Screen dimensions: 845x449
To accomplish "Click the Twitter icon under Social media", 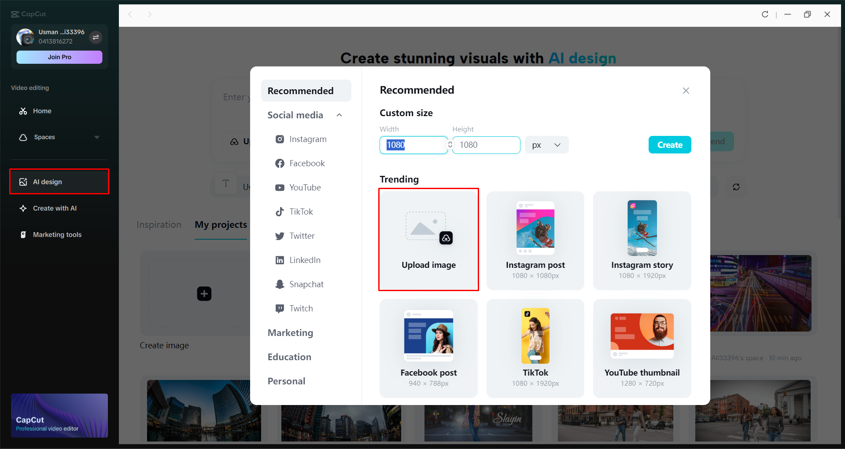I will click(280, 236).
